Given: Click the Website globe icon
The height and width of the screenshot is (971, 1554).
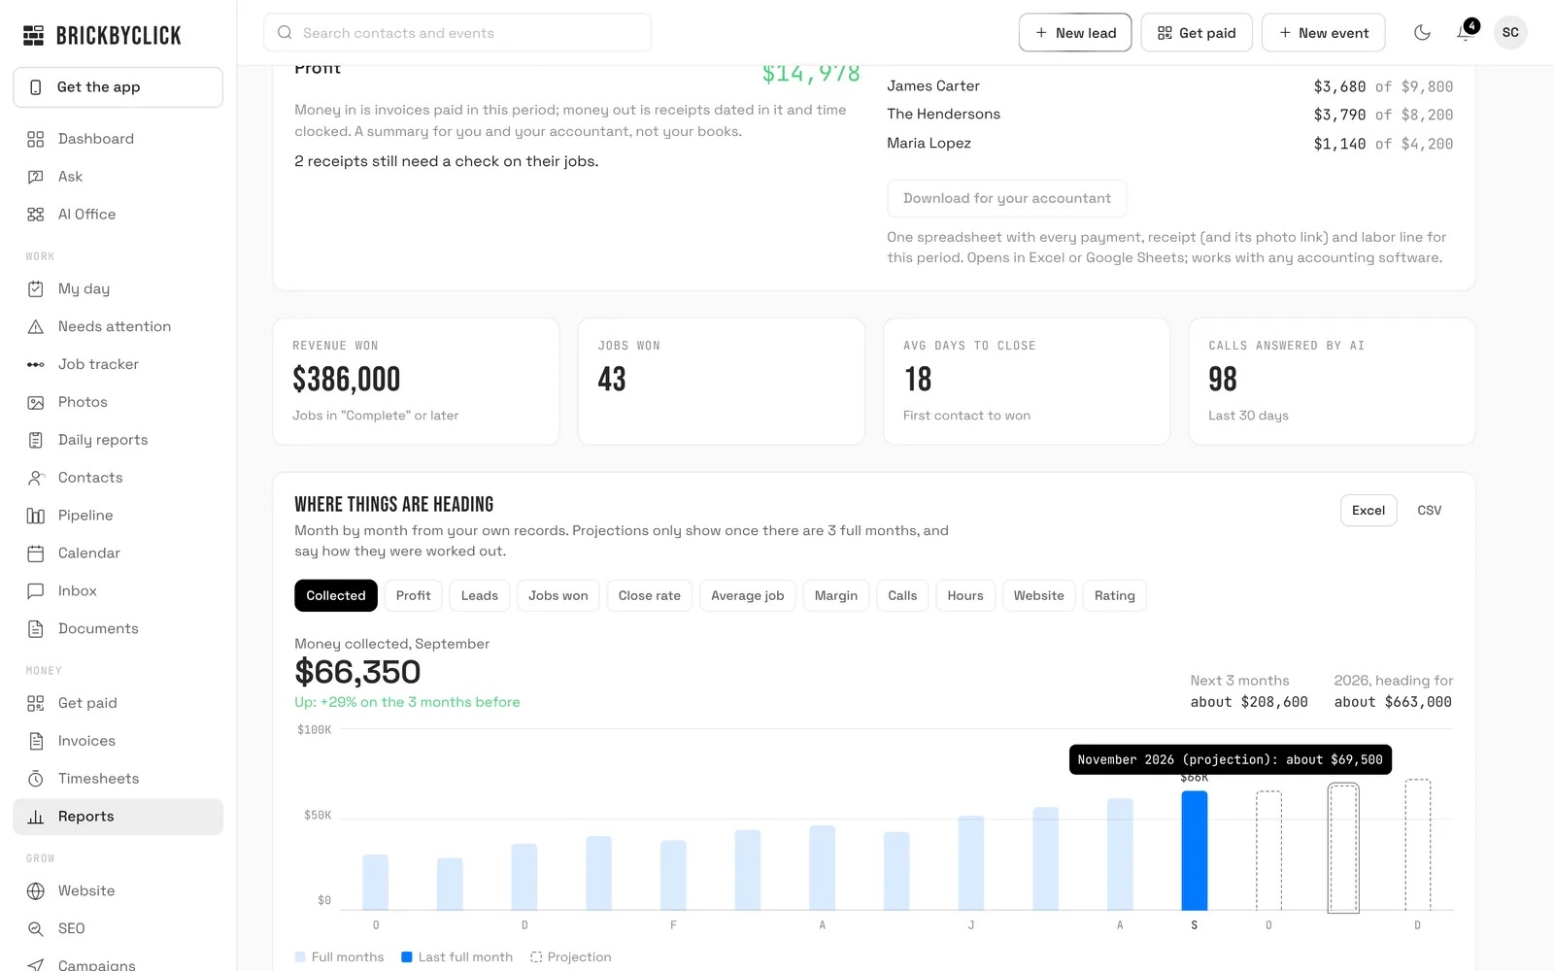Looking at the screenshot, I should (x=36, y=891).
